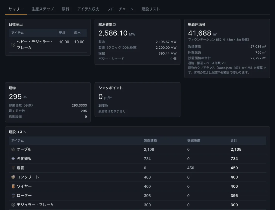275x210 pixels.
Task: Select the 27,792 m² total area
Action: [x=258, y=58]
